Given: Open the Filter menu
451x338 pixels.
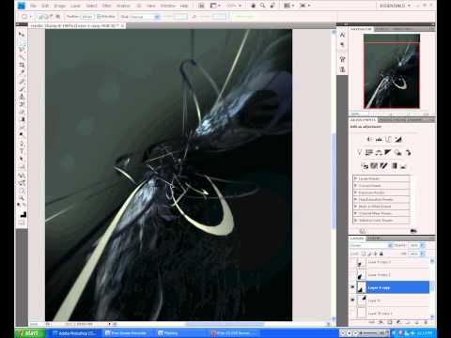Looking at the screenshot, I should point(106,6).
